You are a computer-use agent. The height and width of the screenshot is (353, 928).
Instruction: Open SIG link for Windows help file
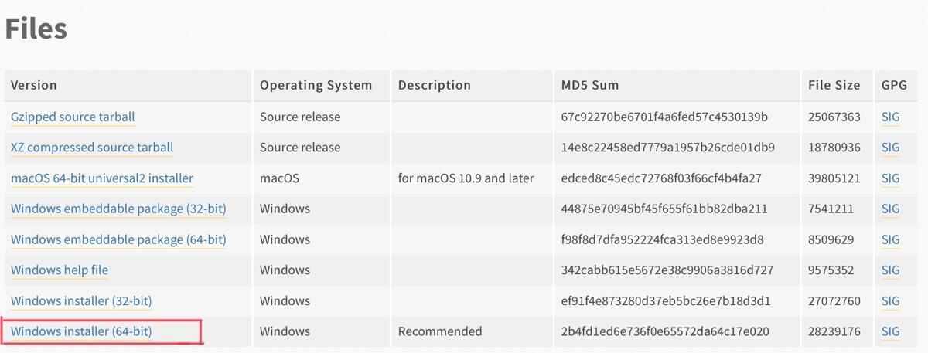(x=890, y=270)
